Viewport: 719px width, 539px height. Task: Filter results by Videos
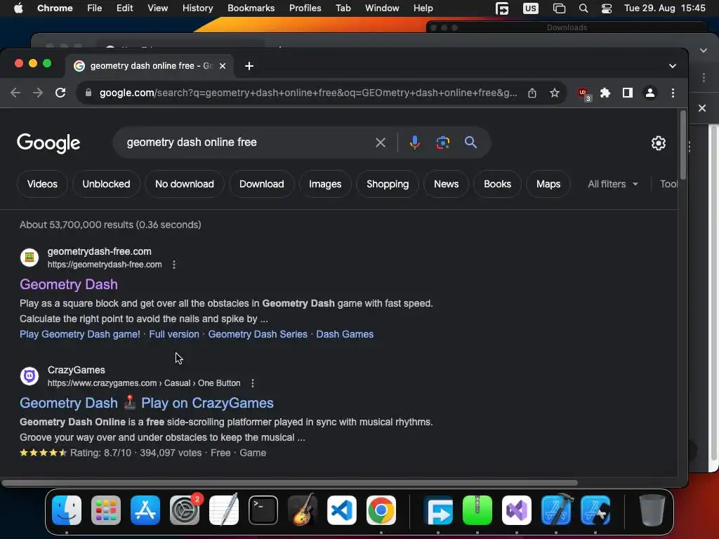(x=42, y=185)
